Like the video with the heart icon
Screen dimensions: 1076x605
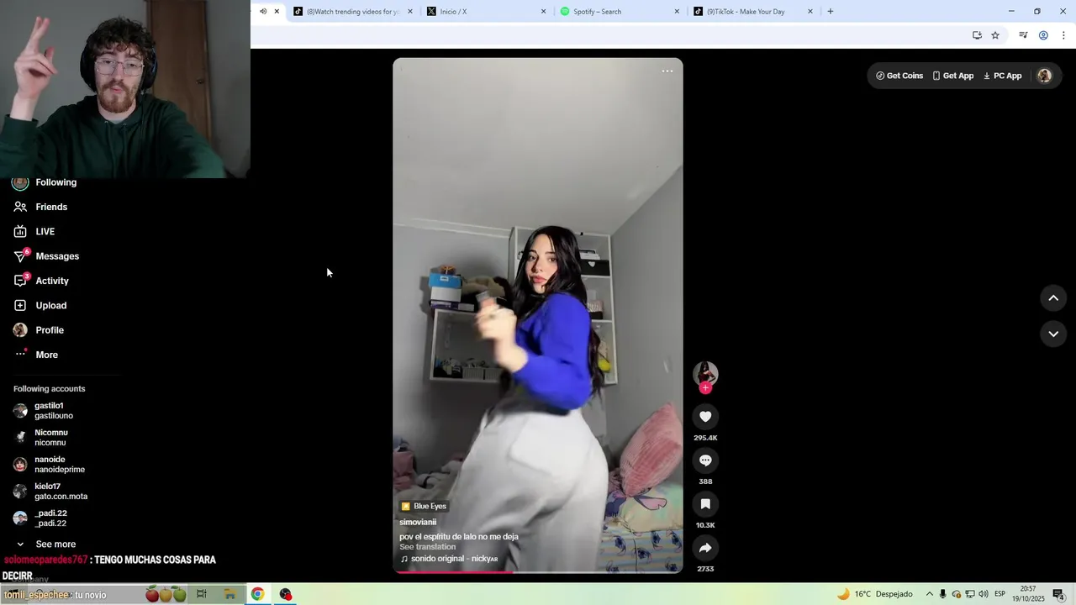(705, 417)
